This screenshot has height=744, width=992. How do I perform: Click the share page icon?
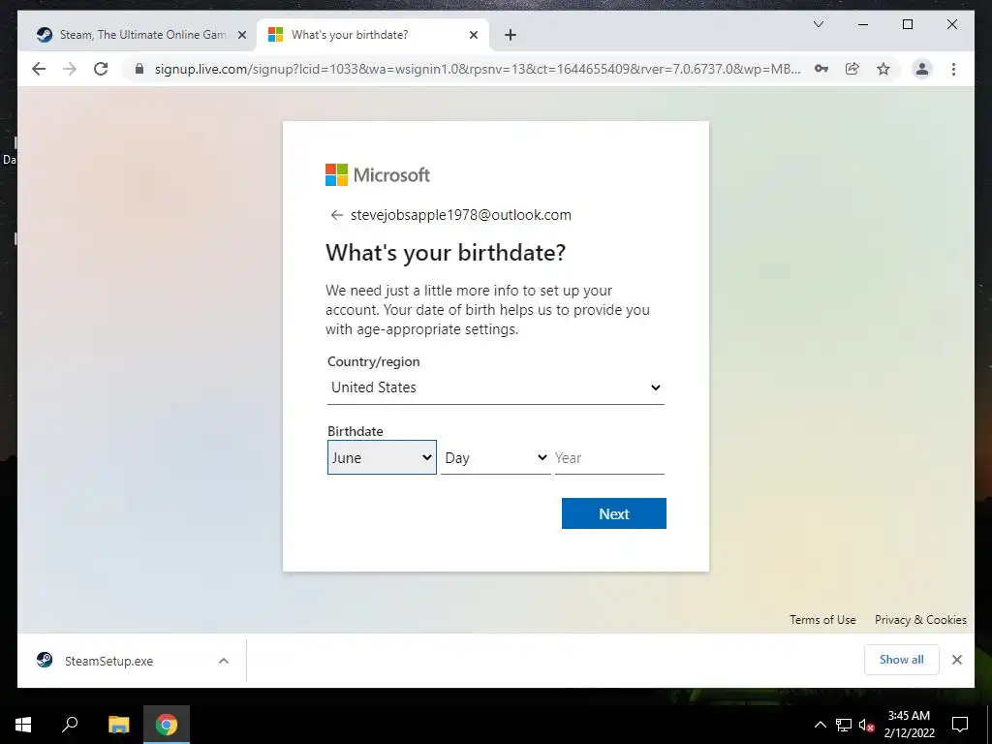tap(852, 69)
